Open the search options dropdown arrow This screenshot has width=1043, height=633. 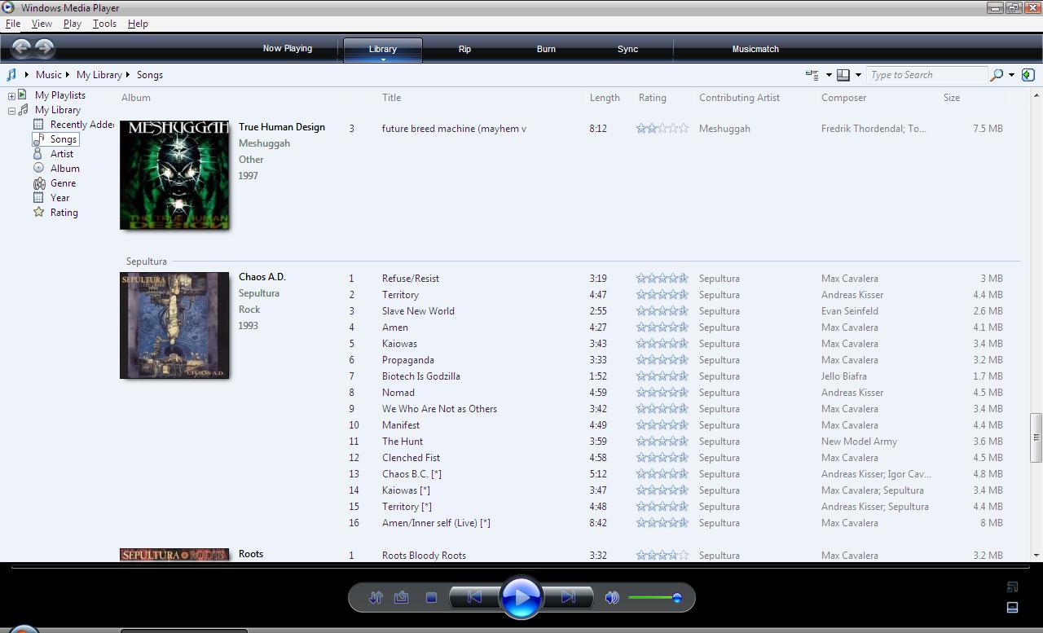(x=1011, y=75)
